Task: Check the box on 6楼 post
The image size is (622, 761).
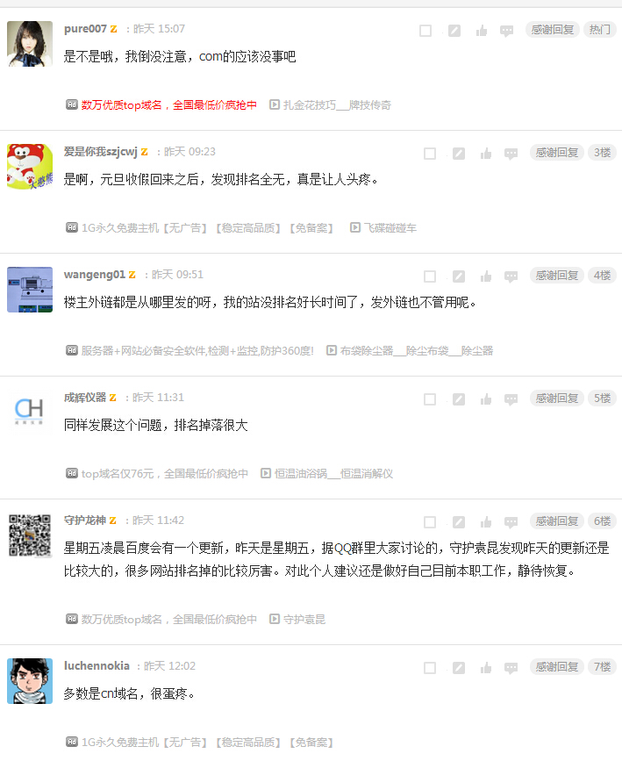Action: (430, 522)
